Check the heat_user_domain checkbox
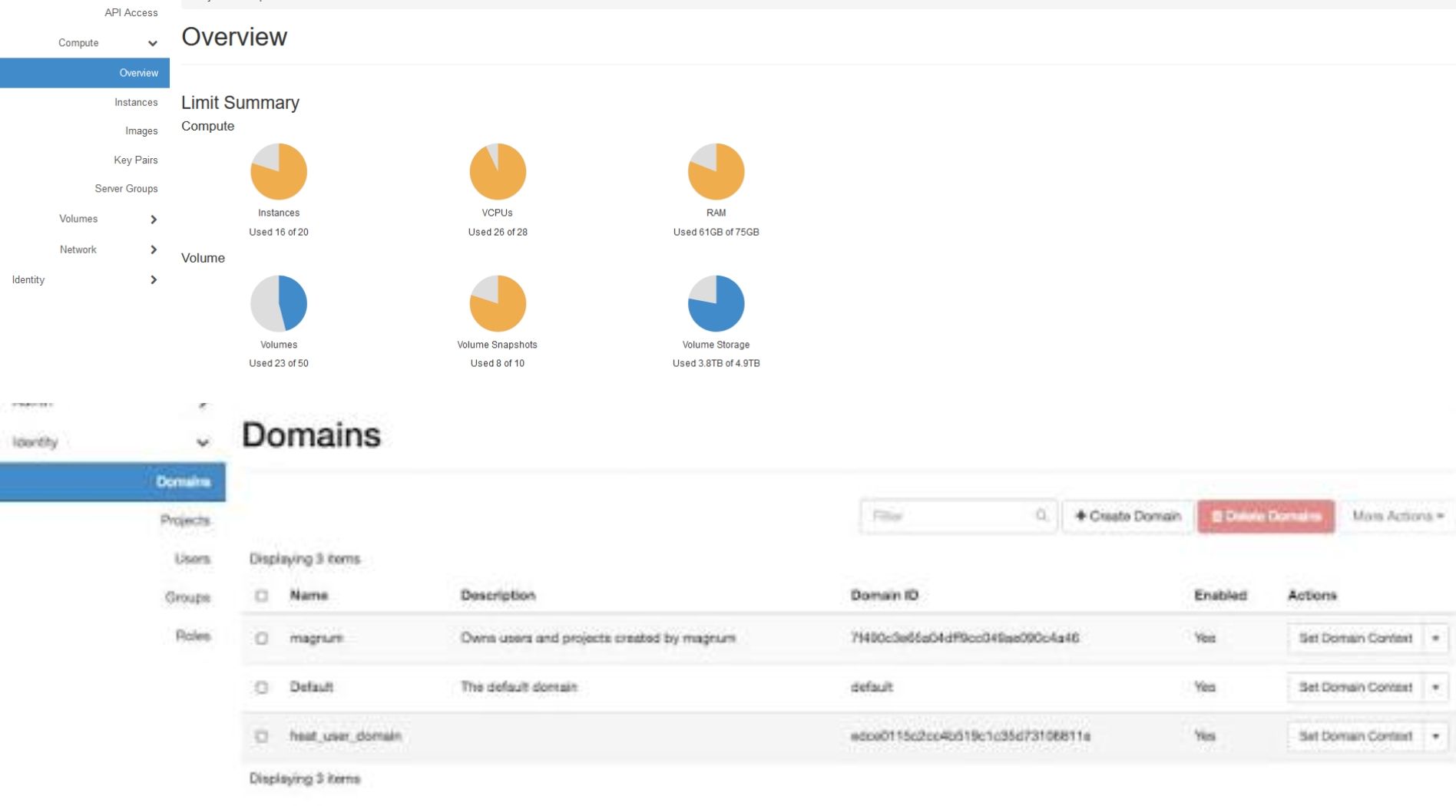Viewport: 1456px width, 806px height. [262, 736]
